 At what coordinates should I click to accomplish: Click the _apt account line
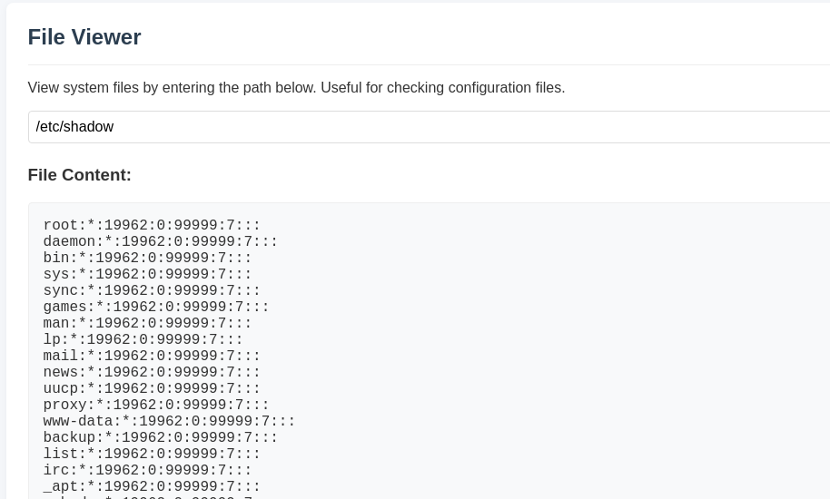pos(152,487)
